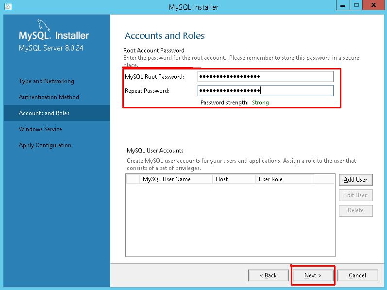Go back with the Back button
The image size is (387, 290).
pos(269,275)
